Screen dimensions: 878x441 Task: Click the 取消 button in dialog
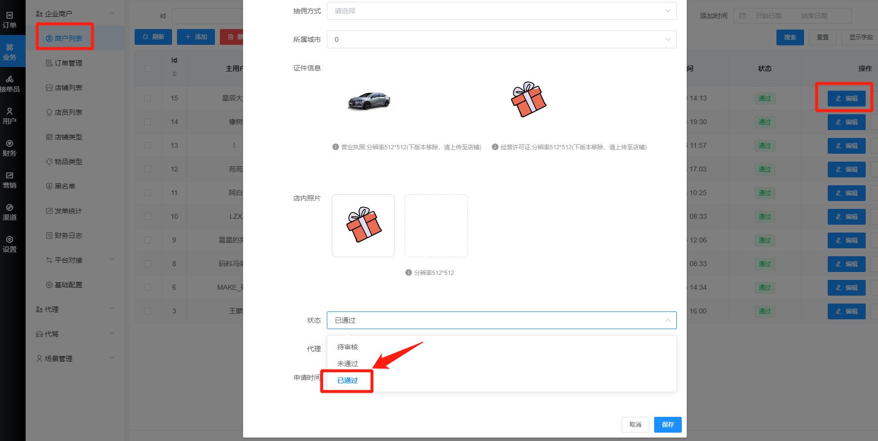[x=635, y=424]
